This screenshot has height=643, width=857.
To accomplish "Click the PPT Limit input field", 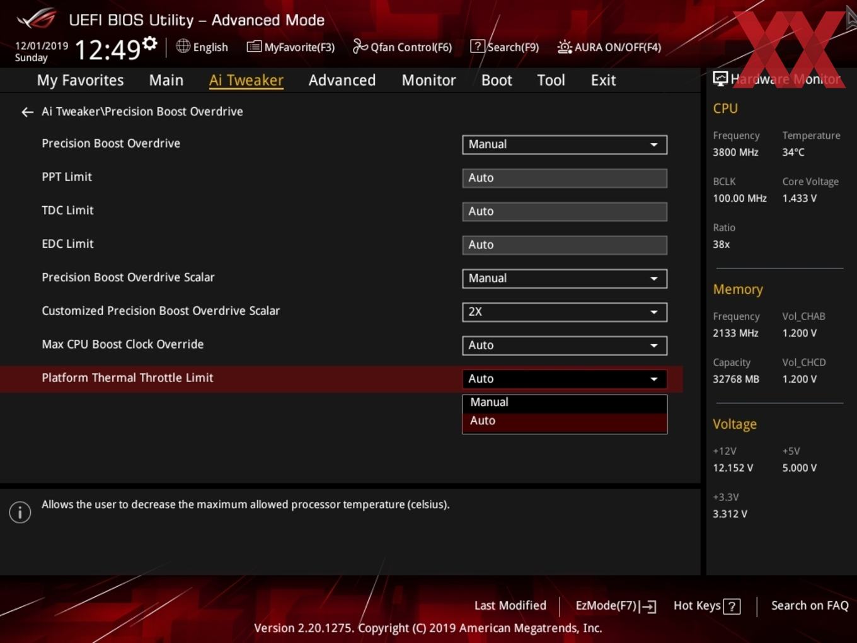I will (x=565, y=178).
